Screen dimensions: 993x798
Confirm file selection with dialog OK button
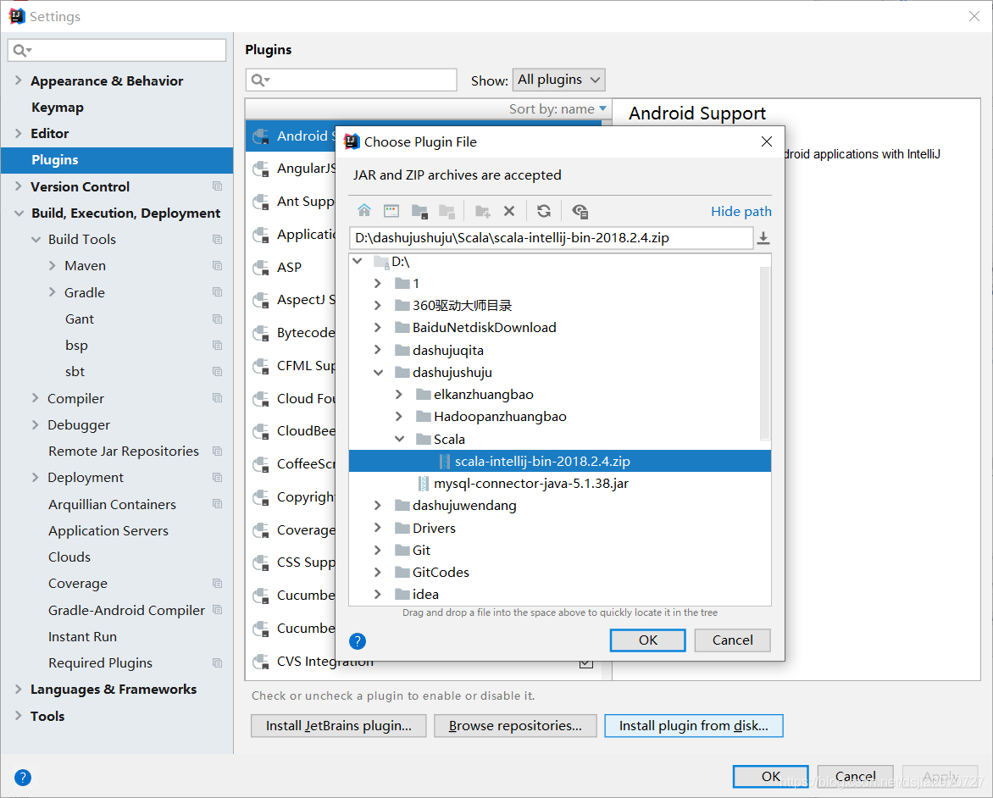coord(648,640)
